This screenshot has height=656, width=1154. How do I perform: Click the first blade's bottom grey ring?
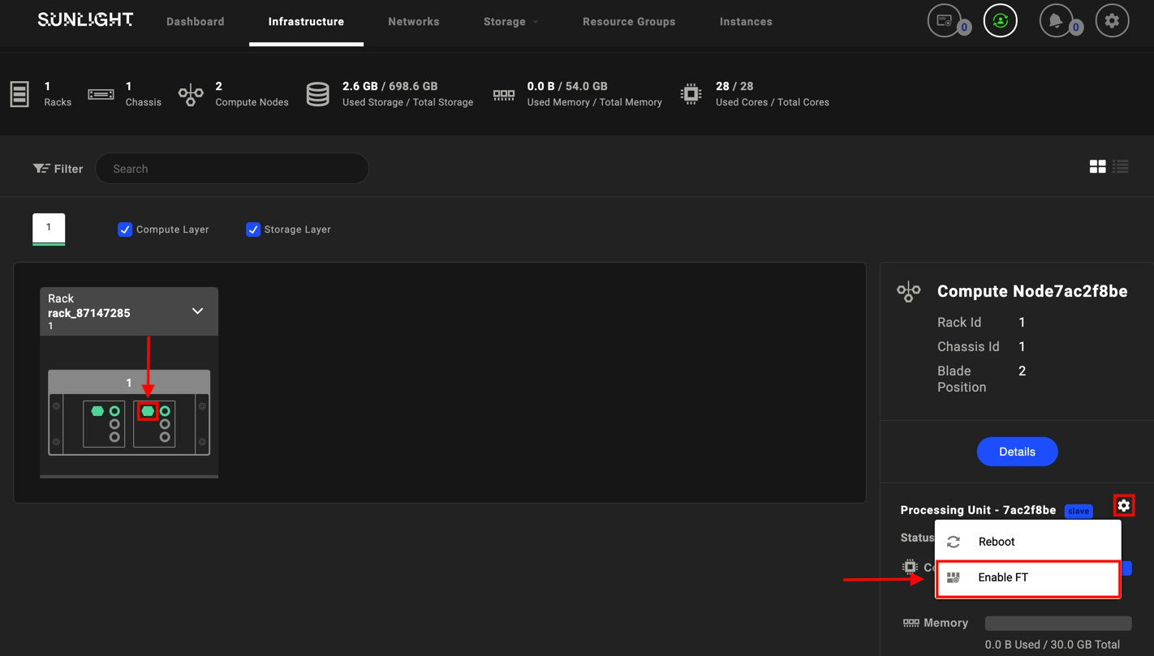click(114, 437)
